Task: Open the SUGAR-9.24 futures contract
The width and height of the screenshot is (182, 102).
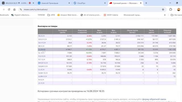Action: pos(43,66)
